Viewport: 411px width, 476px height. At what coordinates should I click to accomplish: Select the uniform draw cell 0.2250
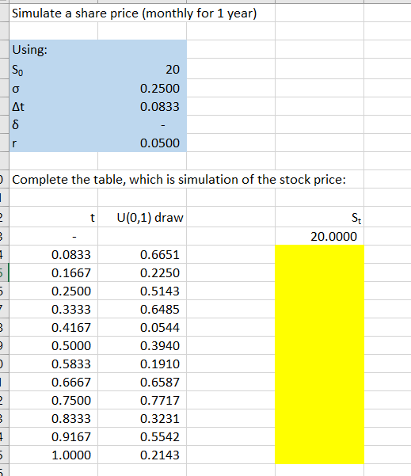[142, 272]
